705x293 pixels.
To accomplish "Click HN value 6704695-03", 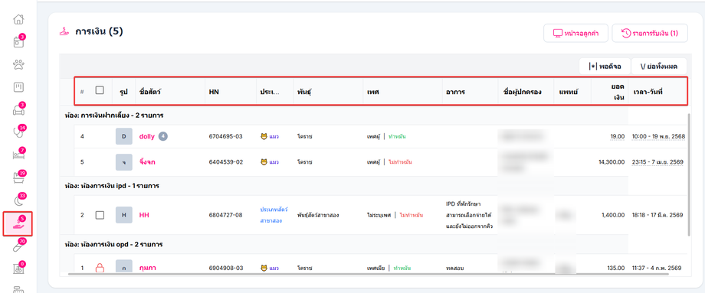I will click(x=226, y=136).
